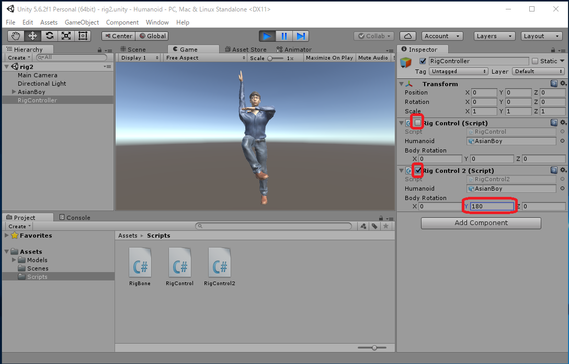
Task: Click the Add Component button
Action: pyautogui.click(x=481, y=223)
